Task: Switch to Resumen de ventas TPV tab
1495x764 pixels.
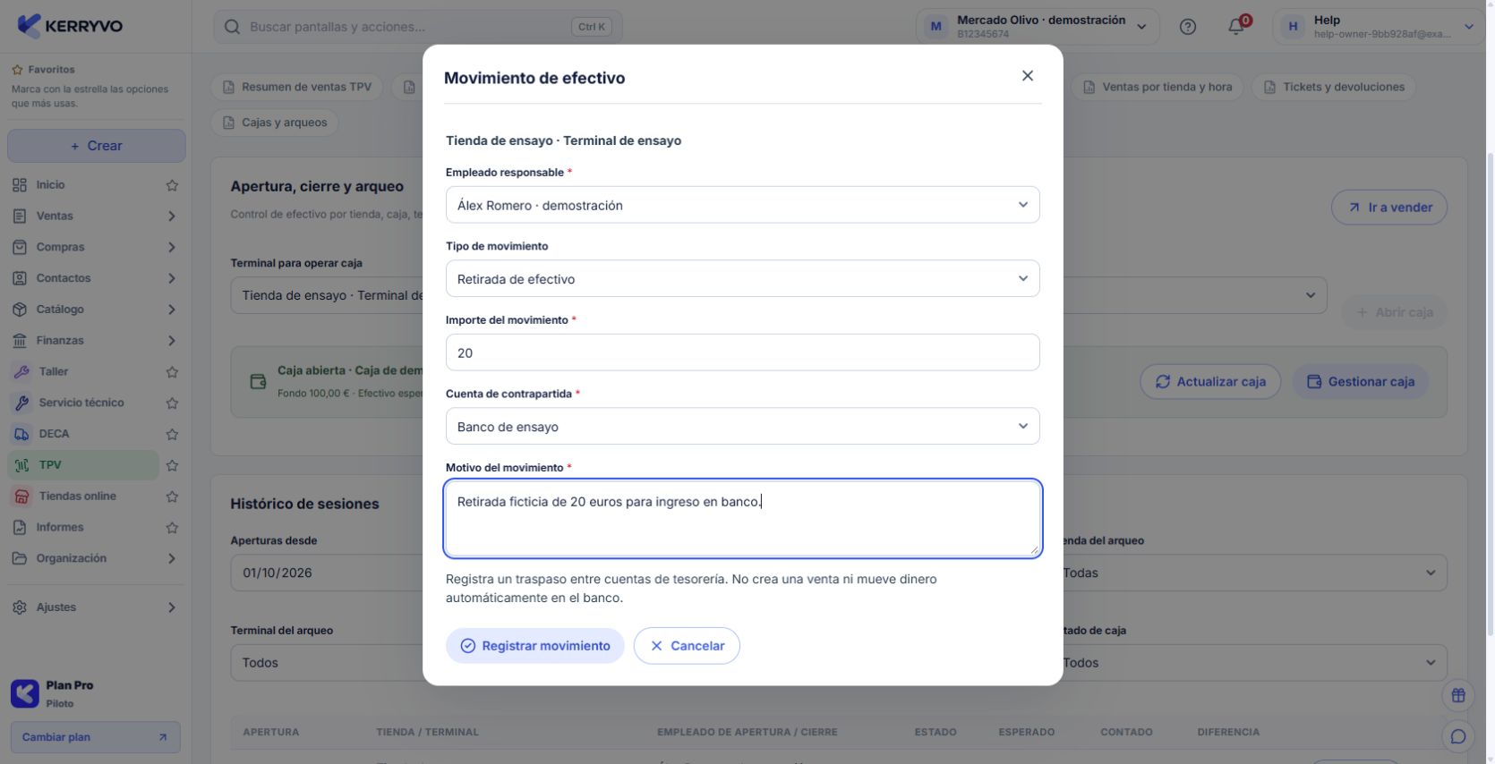Action: 297,87
